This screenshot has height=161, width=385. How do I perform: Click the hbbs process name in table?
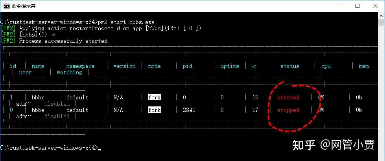pos(38,110)
